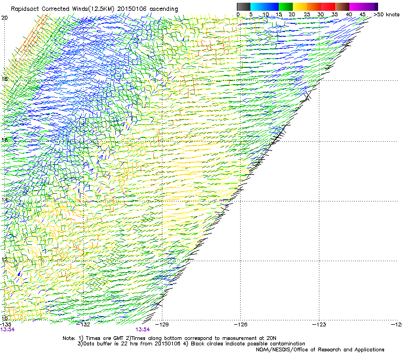Click the longitude label -126
402x353 pixels.
pyautogui.click(x=241, y=324)
